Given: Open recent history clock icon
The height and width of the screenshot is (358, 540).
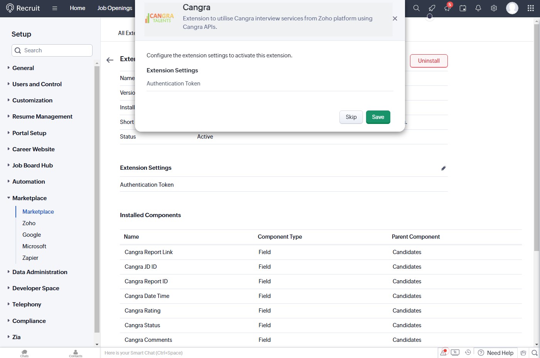Looking at the screenshot, I should tap(468, 353).
